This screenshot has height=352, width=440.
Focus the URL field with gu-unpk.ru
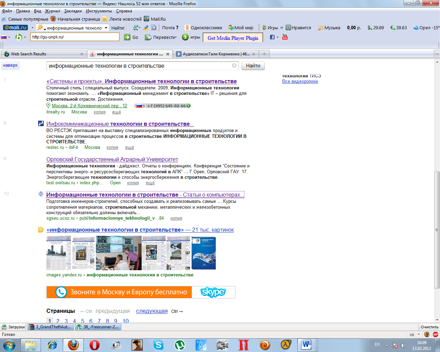[75, 37]
